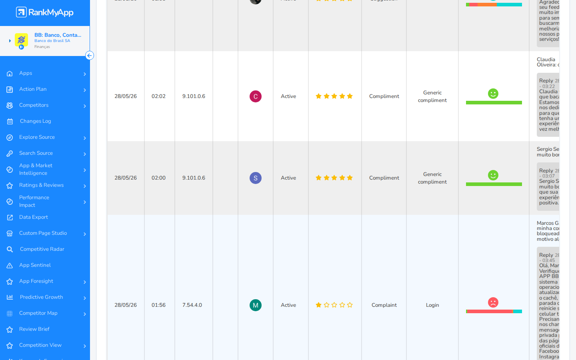The width and height of the screenshot is (576, 360).
Task: Click happy sentiment face in 02:00 row
Action: (493, 175)
